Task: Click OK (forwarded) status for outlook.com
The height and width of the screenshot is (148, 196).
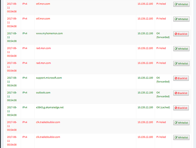Action: click(163, 94)
